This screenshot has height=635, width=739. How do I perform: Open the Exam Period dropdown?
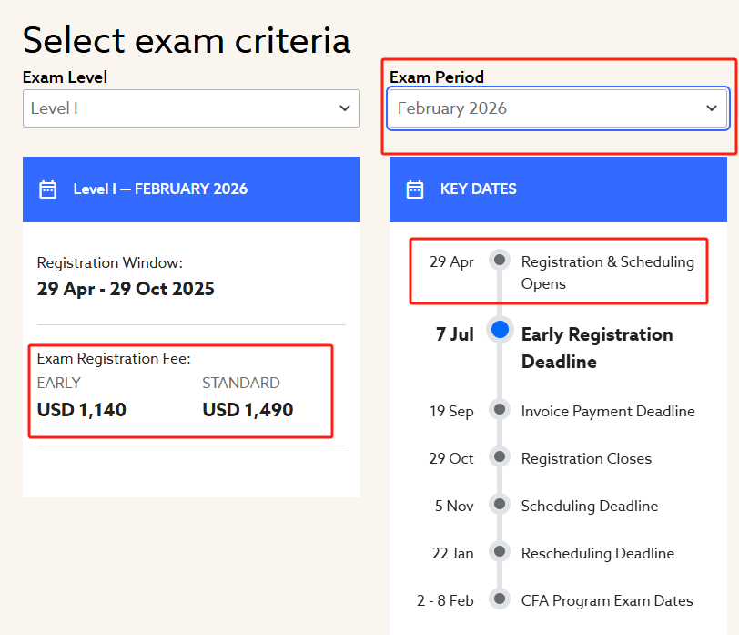point(558,108)
